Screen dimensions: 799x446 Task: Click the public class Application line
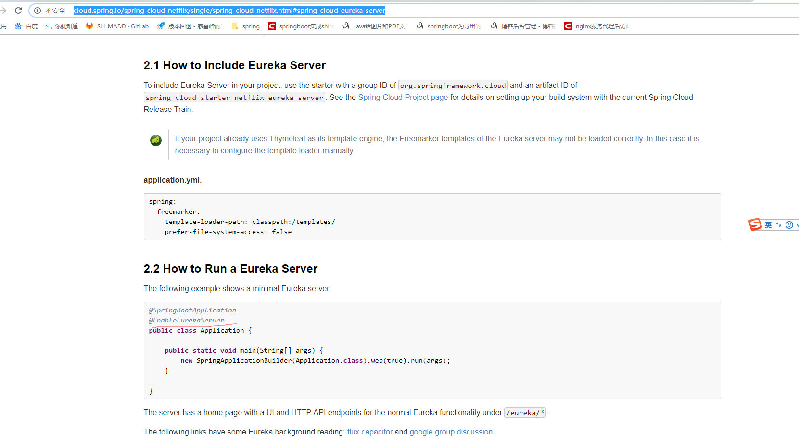point(200,330)
